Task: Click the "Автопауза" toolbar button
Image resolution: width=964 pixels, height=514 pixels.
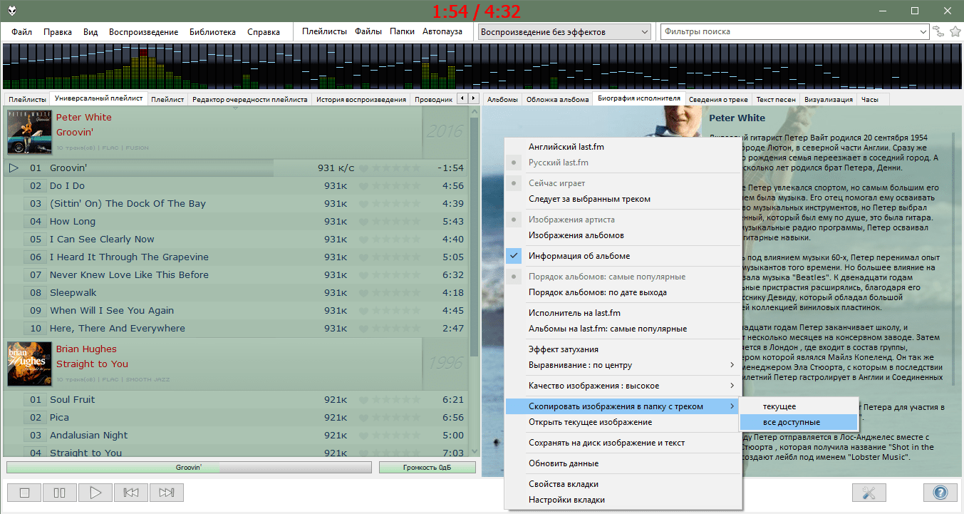Action: tap(442, 31)
